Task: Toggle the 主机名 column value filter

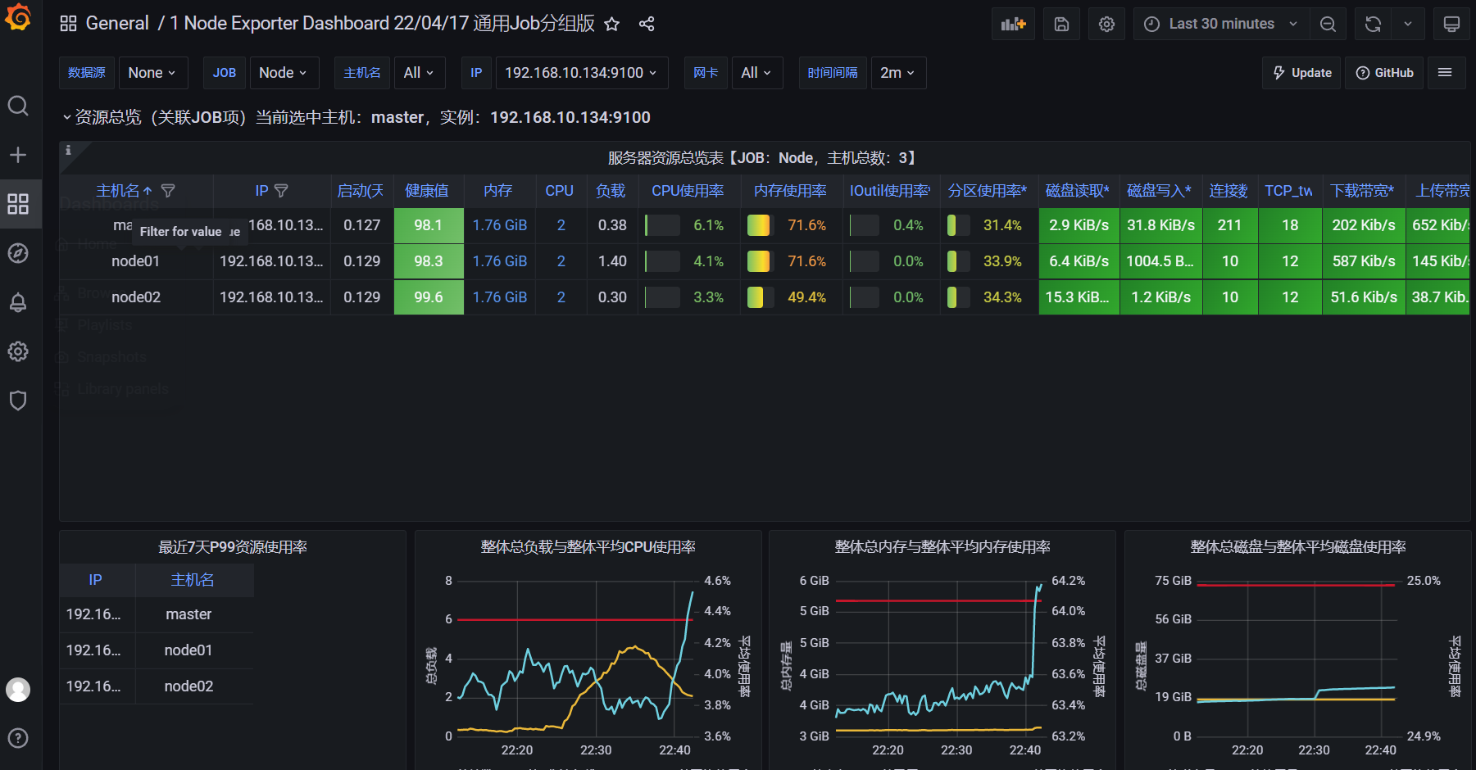Action: pyautogui.click(x=168, y=191)
